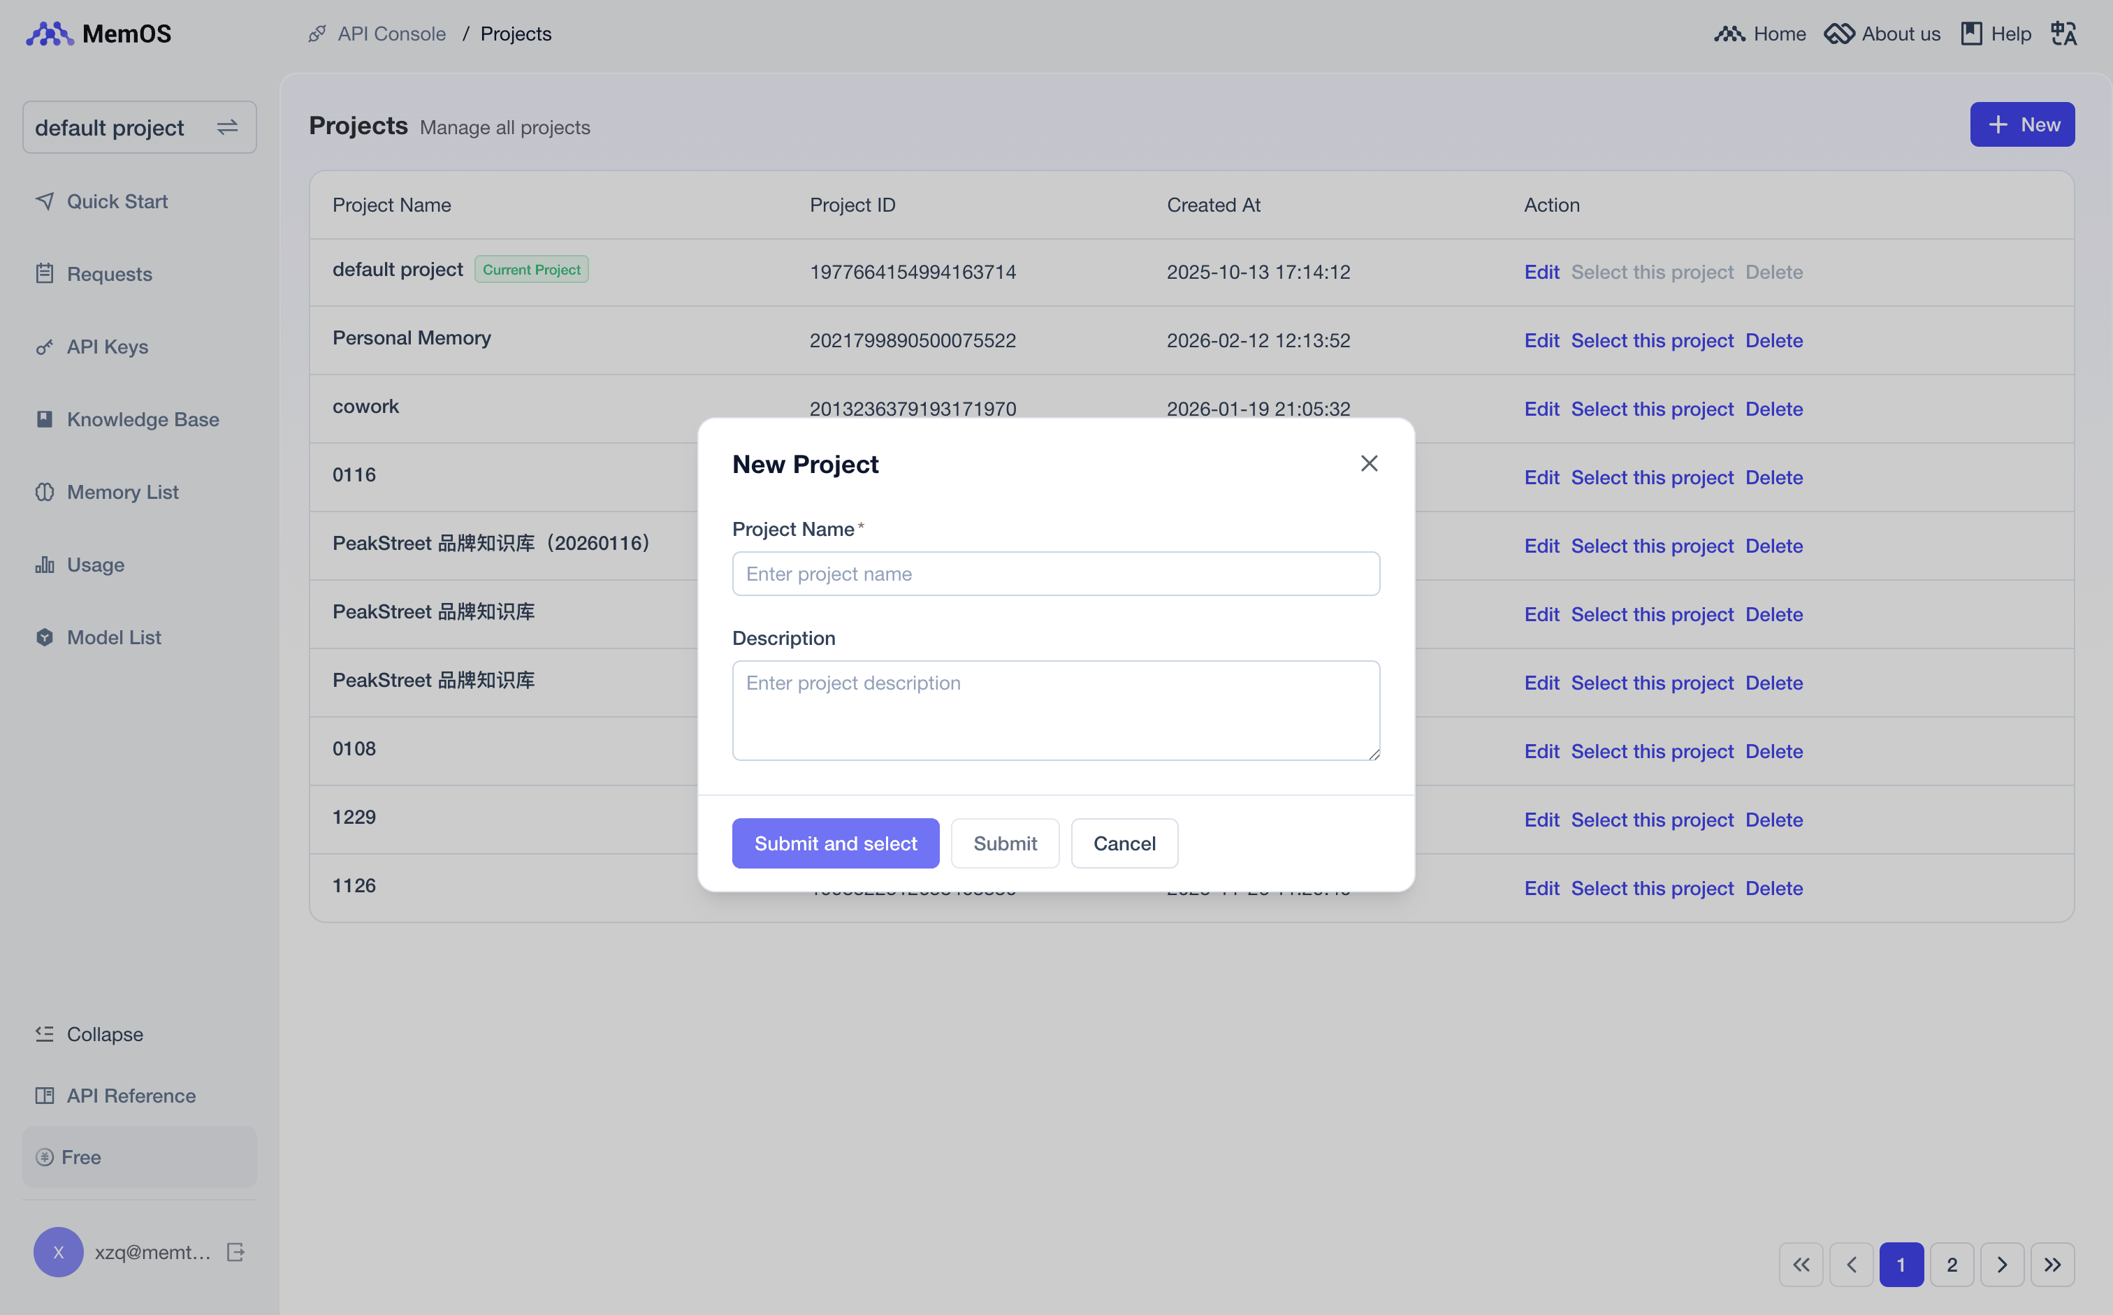The width and height of the screenshot is (2113, 1315).
Task: Open Quick Start in sidebar
Action: pos(117,201)
